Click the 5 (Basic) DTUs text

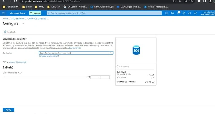tap(8, 68)
